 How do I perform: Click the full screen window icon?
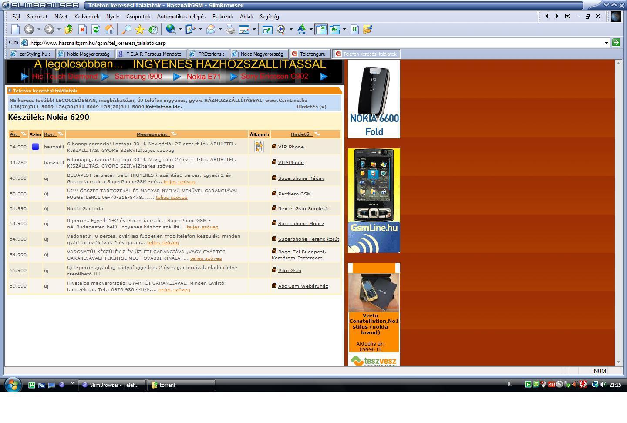tap(267, 29)
